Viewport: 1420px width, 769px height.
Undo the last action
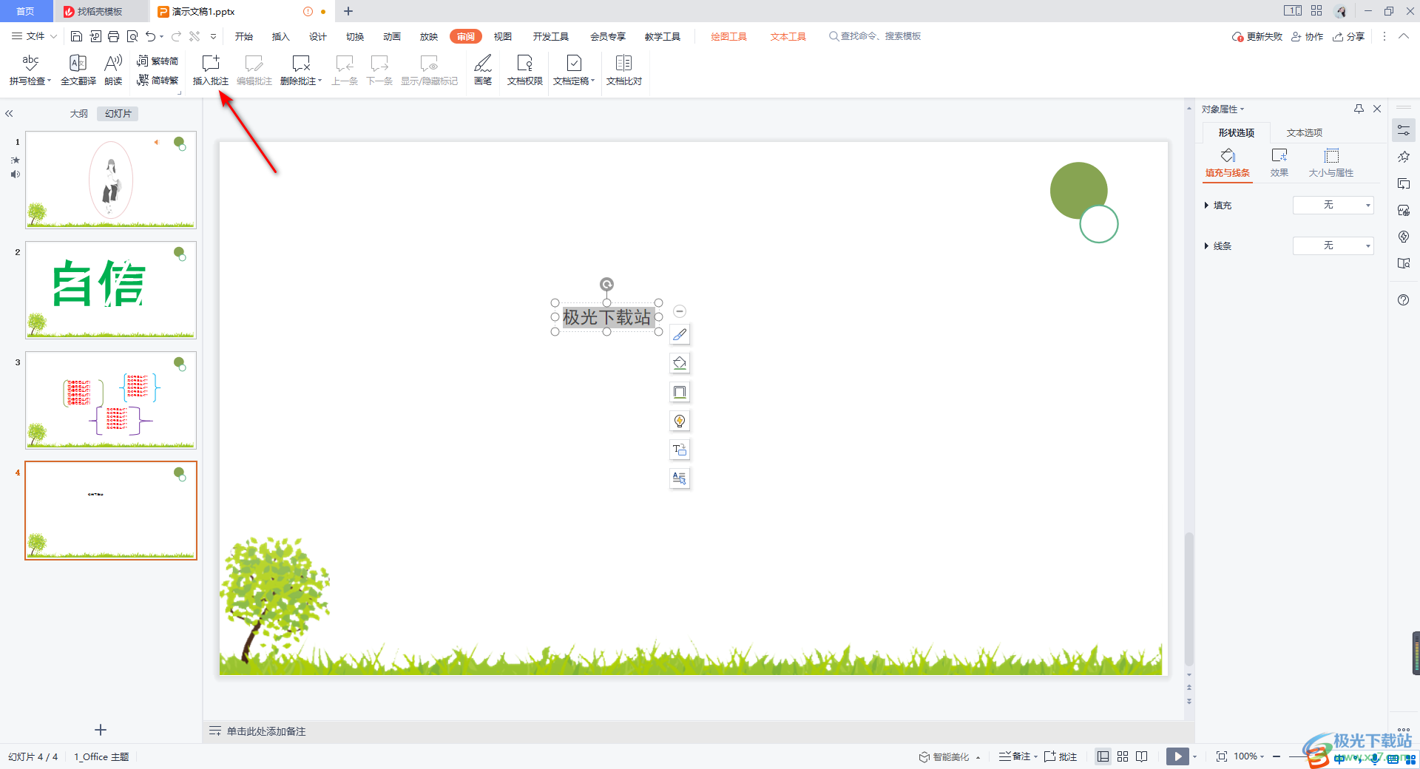(151, 36)
